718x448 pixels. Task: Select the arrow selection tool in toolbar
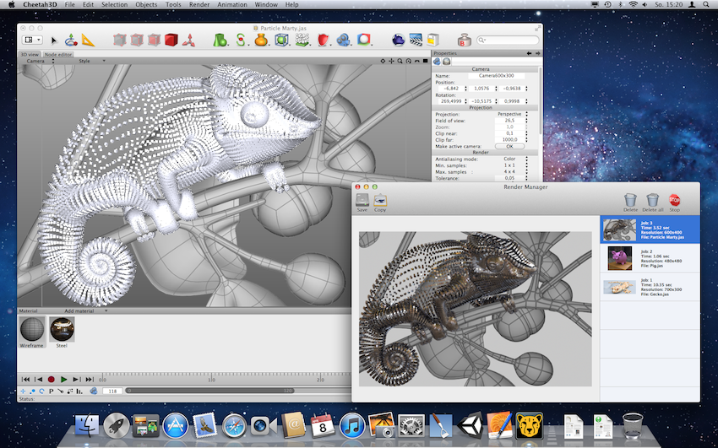(x=55, y=40)
